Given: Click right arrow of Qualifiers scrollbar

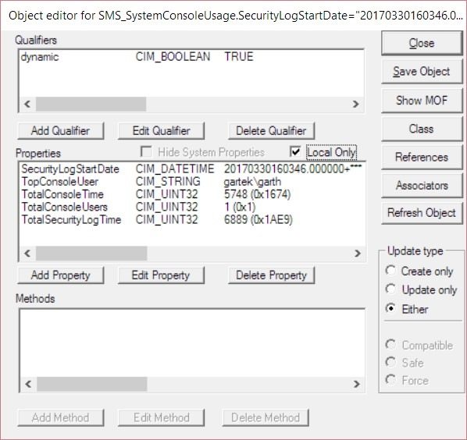Looking at the screenshot, I should tap(355, 104).
